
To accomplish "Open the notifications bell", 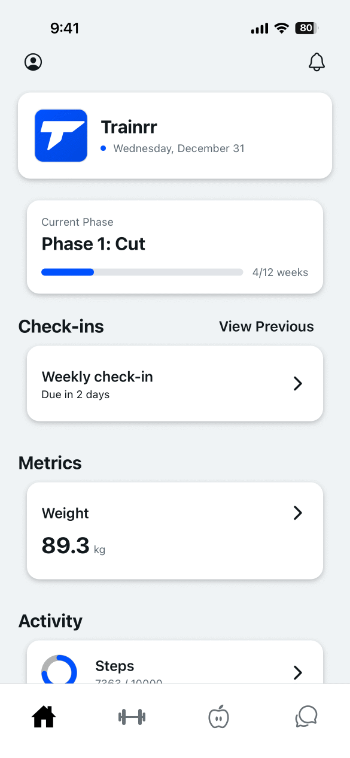I will (x=316, y=62).
